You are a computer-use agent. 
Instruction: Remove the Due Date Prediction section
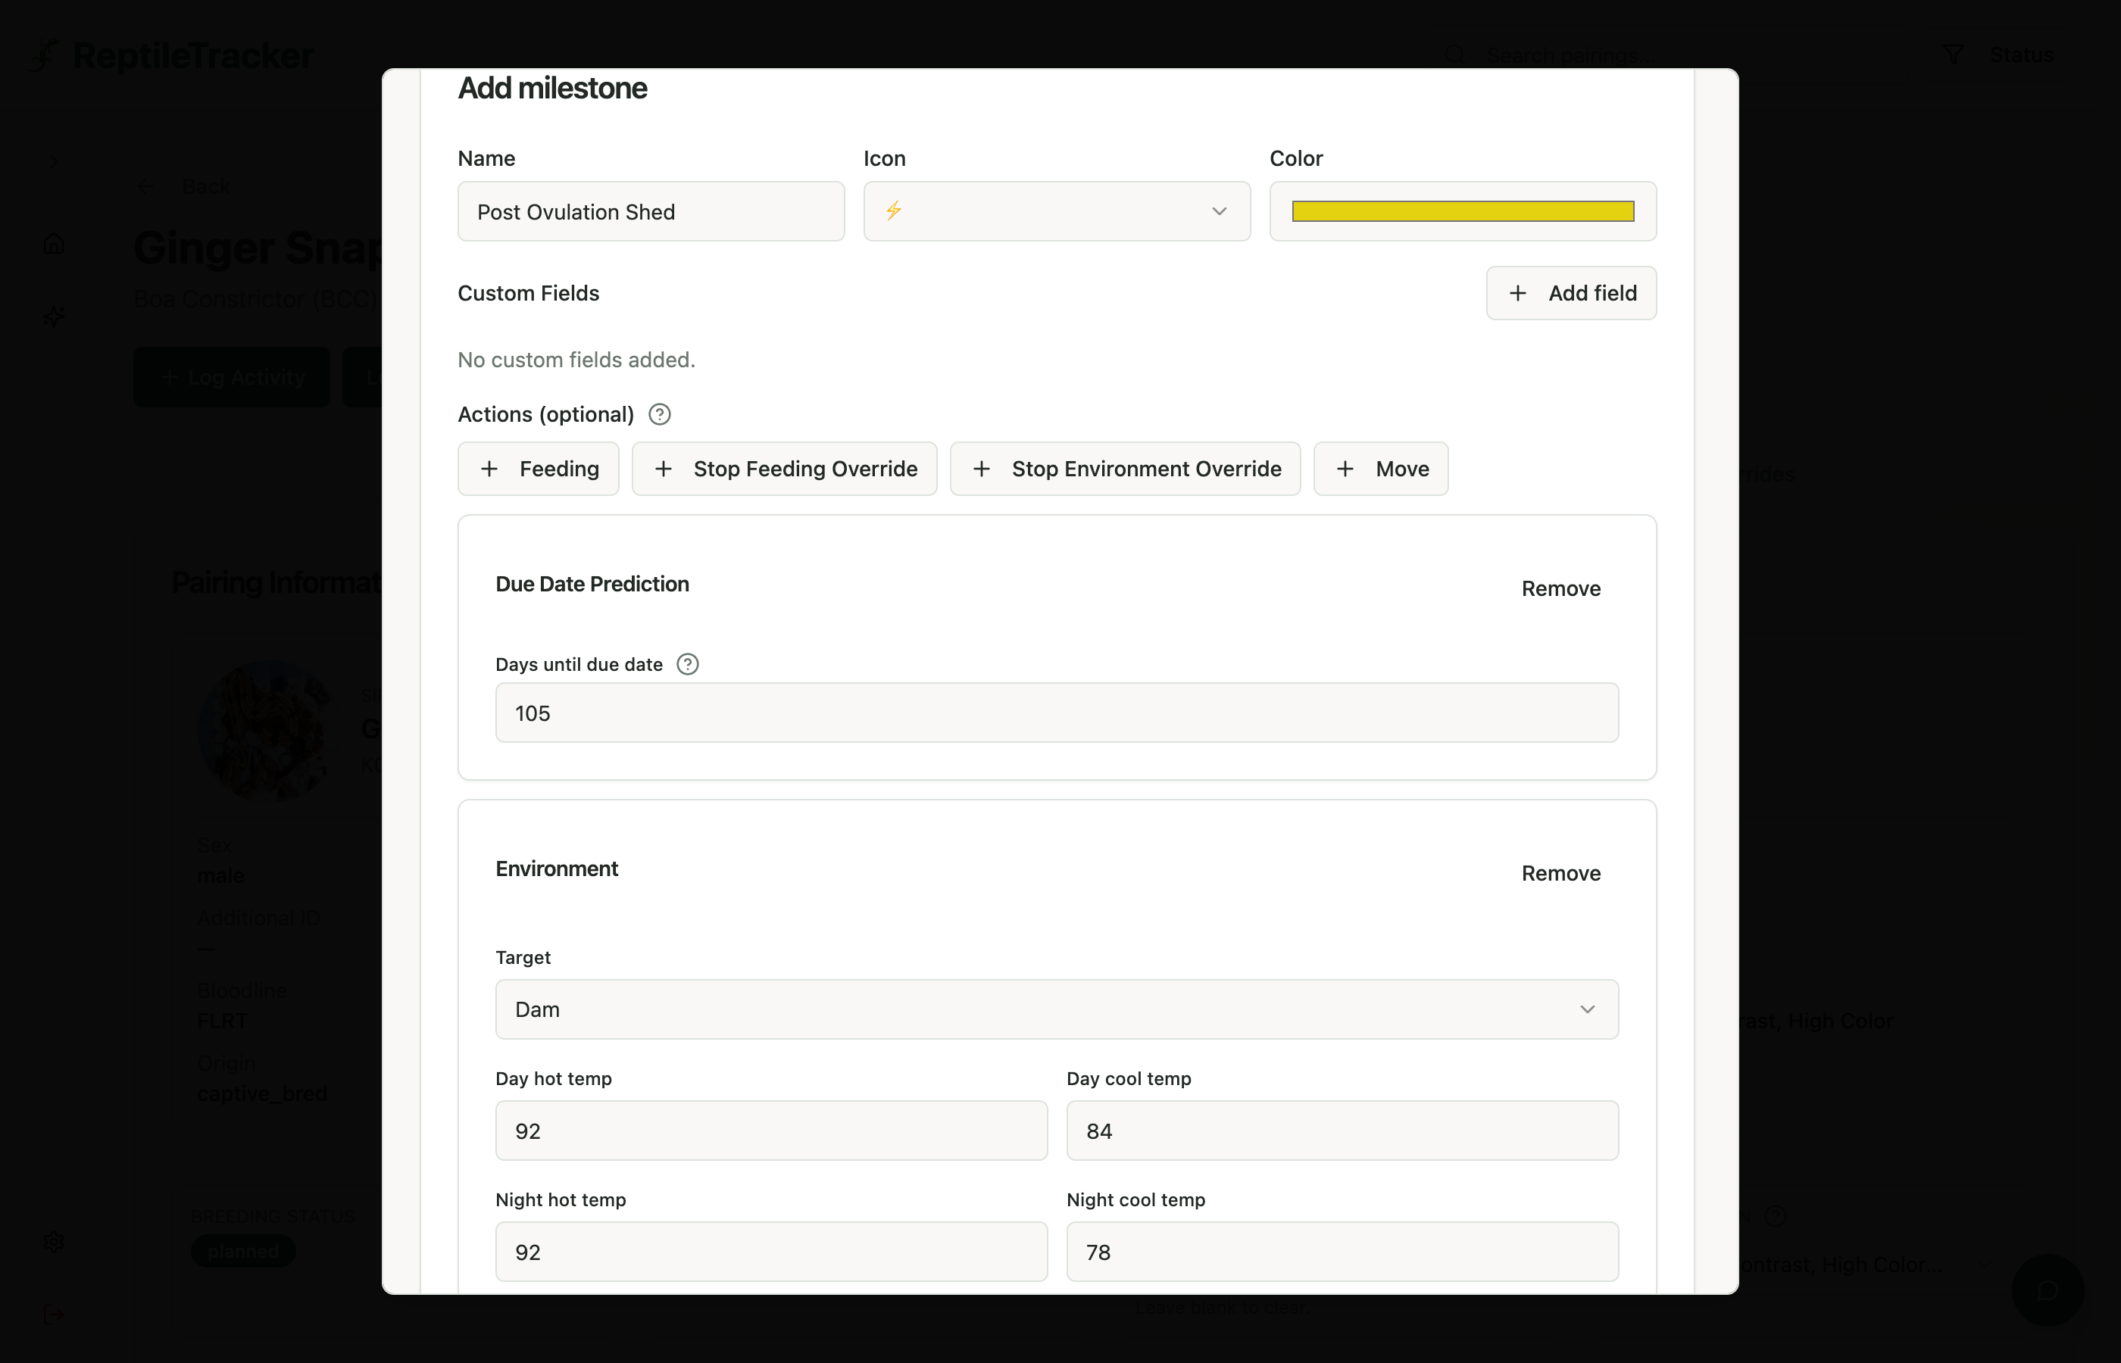[1560, 588]
